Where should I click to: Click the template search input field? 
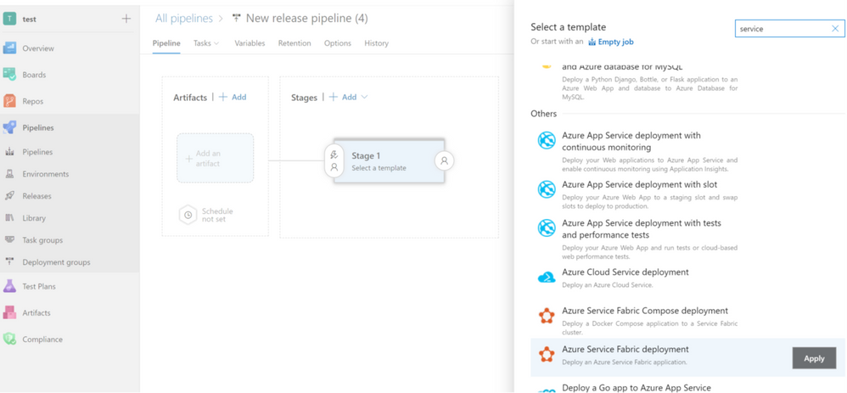click(781, 29)
